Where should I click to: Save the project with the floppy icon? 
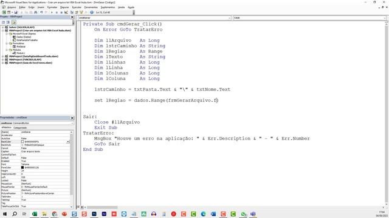click(x=16, y=12)
